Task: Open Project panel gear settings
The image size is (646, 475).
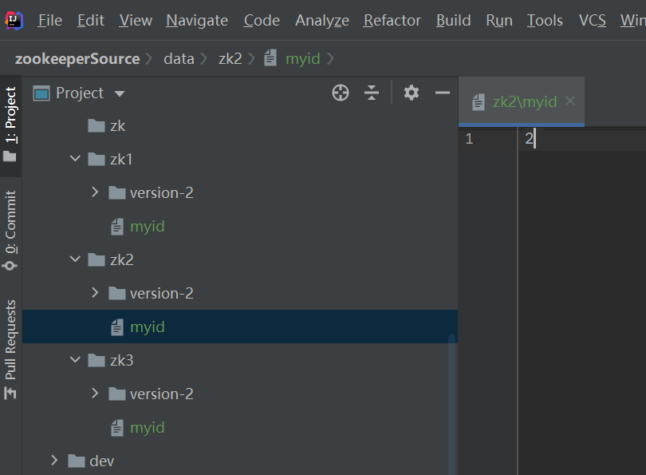Action: pos(412,93)
